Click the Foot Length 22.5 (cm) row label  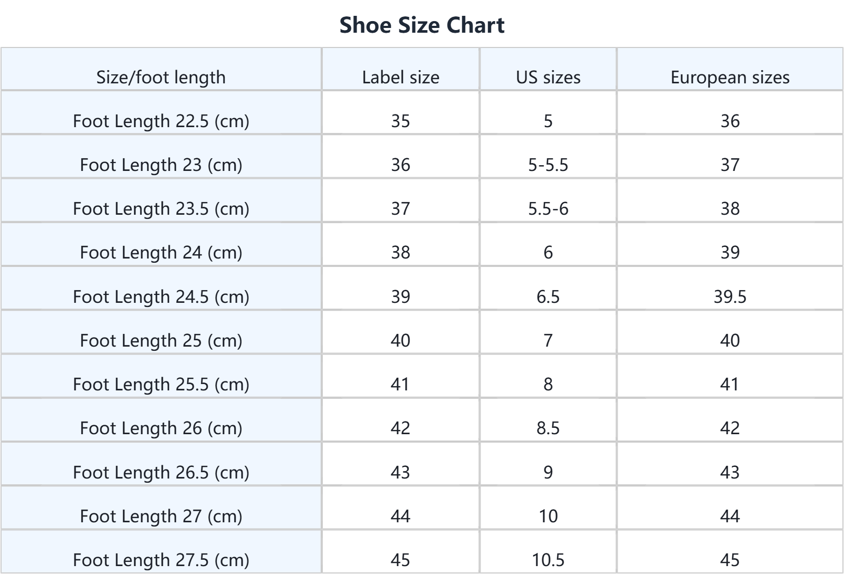point(161,121)
